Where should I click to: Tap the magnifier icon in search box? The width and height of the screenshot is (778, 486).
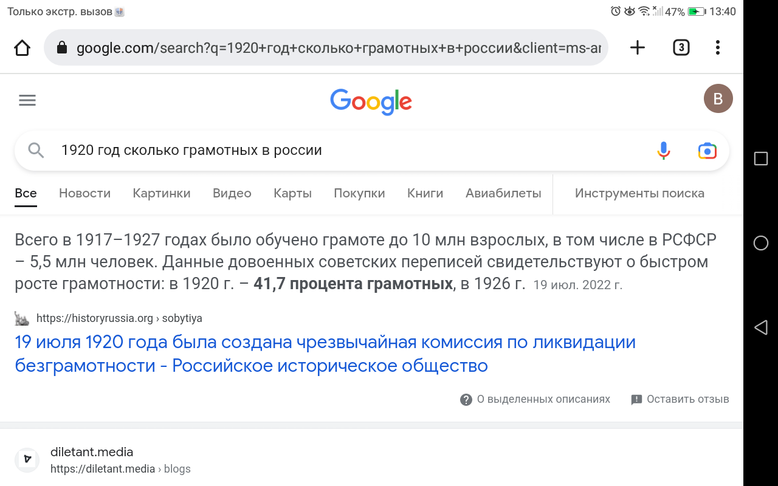click(x=36, y=150)
